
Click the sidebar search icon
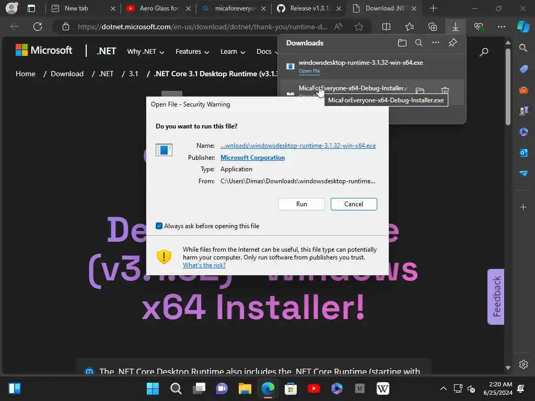pyautogui.click(x=523, y=48)
